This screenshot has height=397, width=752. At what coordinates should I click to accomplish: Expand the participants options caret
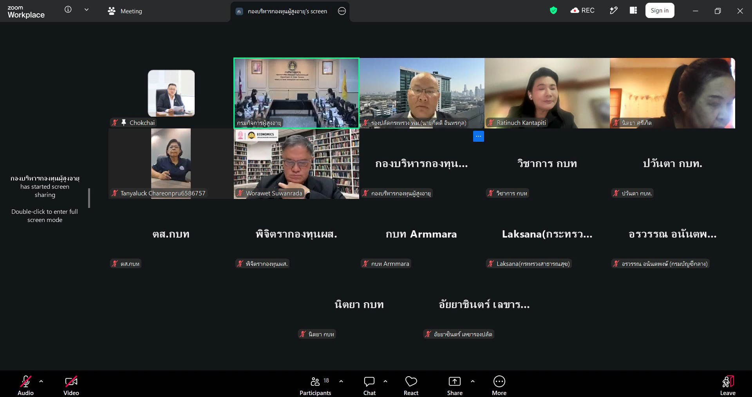[x=341, y=381]
